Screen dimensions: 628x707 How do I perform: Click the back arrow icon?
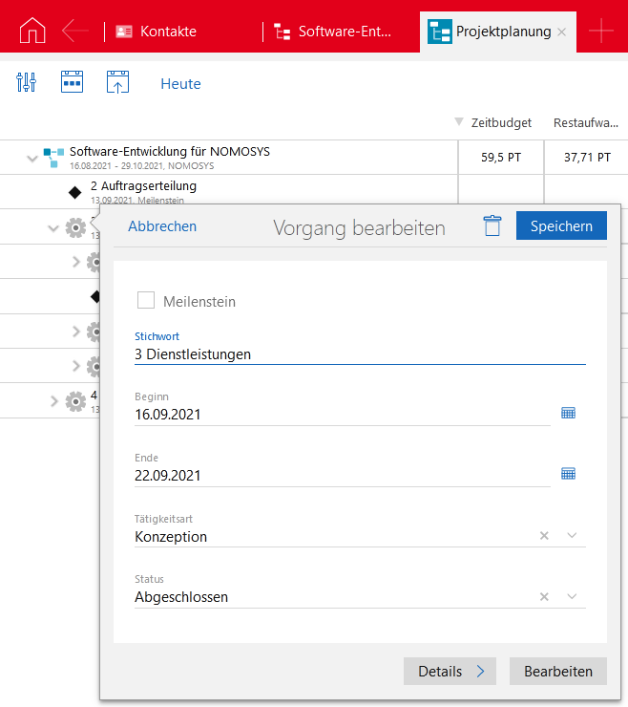(x=75, y=31)
